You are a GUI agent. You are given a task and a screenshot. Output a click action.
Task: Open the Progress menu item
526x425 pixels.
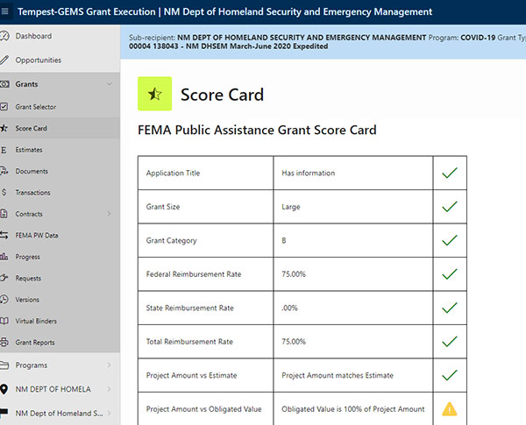pyautogui.click(x=27, y=258)
